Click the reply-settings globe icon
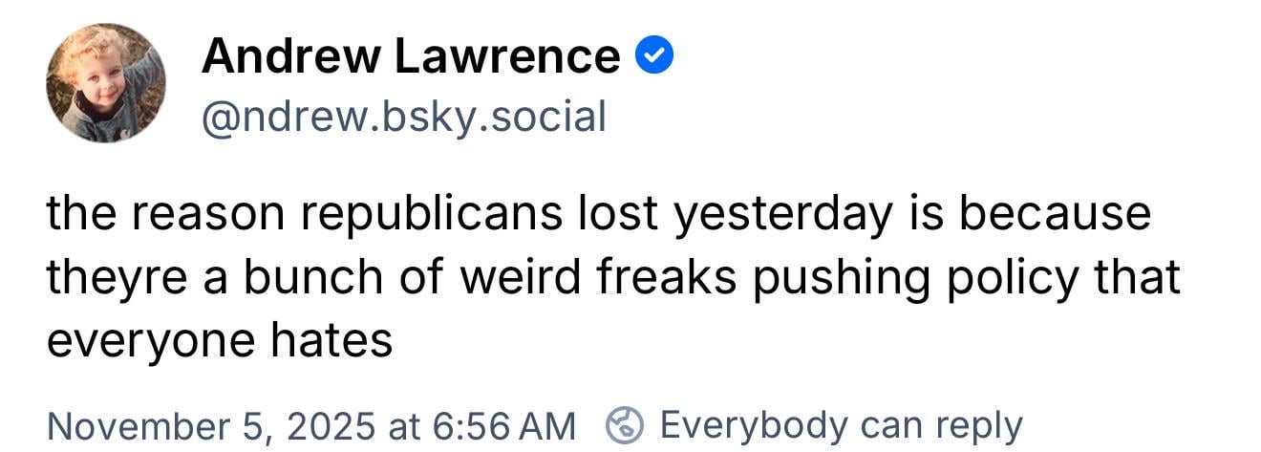 coord(626,424)
